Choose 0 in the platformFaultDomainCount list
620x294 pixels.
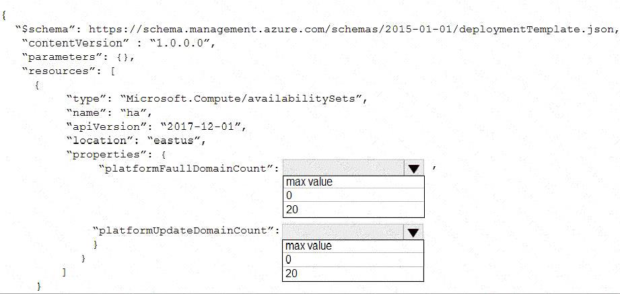coord(353,196)
